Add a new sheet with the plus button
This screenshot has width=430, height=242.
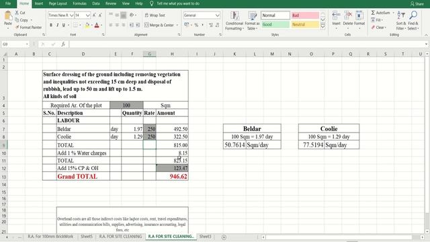[x=224, y=237]
